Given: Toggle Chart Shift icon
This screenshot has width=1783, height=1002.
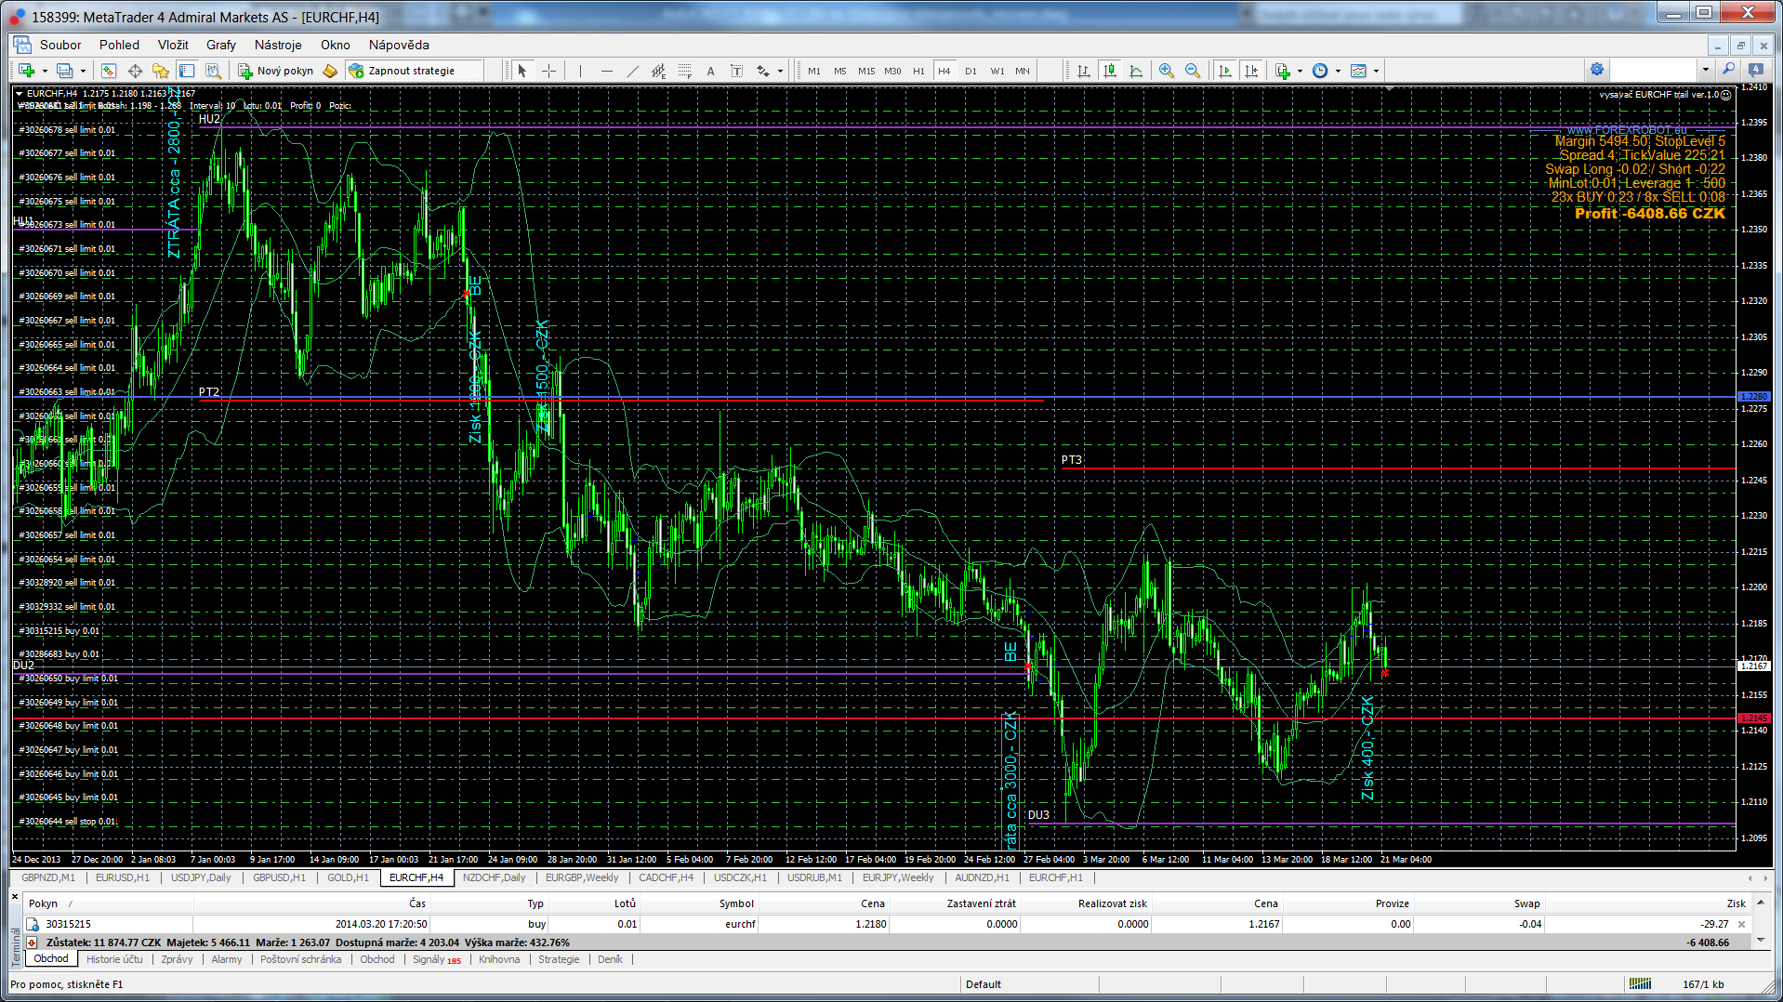Looking at the screenshot, I should pyautogui.click(x=1251, y=71).
